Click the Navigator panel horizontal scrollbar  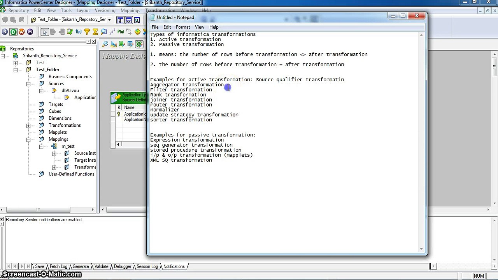(x=38, y=210)
